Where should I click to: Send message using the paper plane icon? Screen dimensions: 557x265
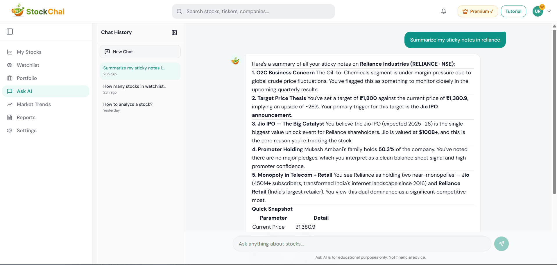point(501,244)
